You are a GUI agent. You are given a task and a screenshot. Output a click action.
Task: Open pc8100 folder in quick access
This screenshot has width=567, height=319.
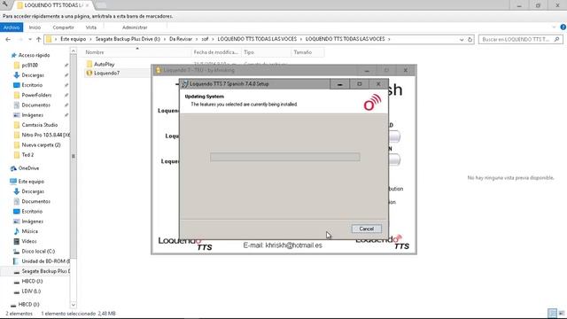pyautogui.click(x=29, y=65)
